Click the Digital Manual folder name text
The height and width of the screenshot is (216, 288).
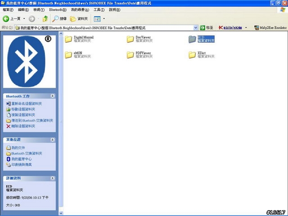pos(84,37)
